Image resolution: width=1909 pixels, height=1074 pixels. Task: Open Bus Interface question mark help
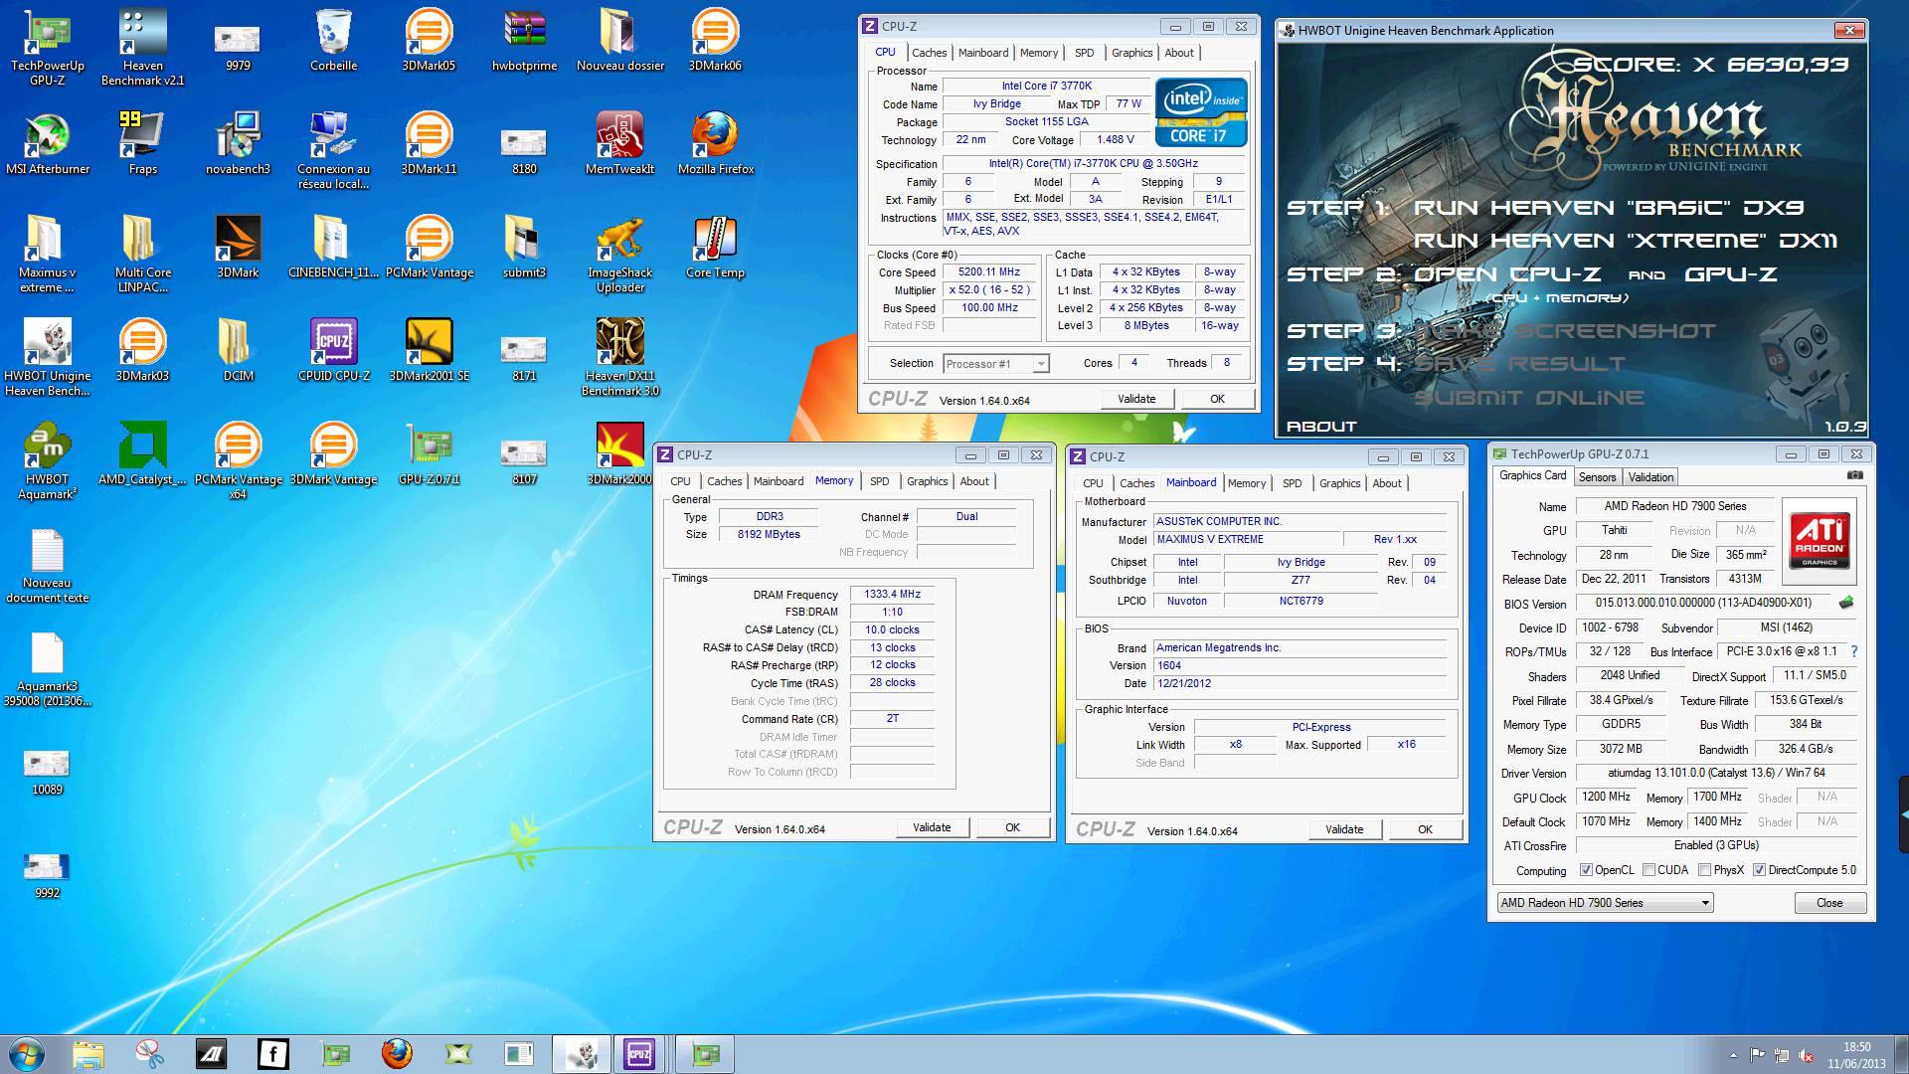tap(1854, 651)
